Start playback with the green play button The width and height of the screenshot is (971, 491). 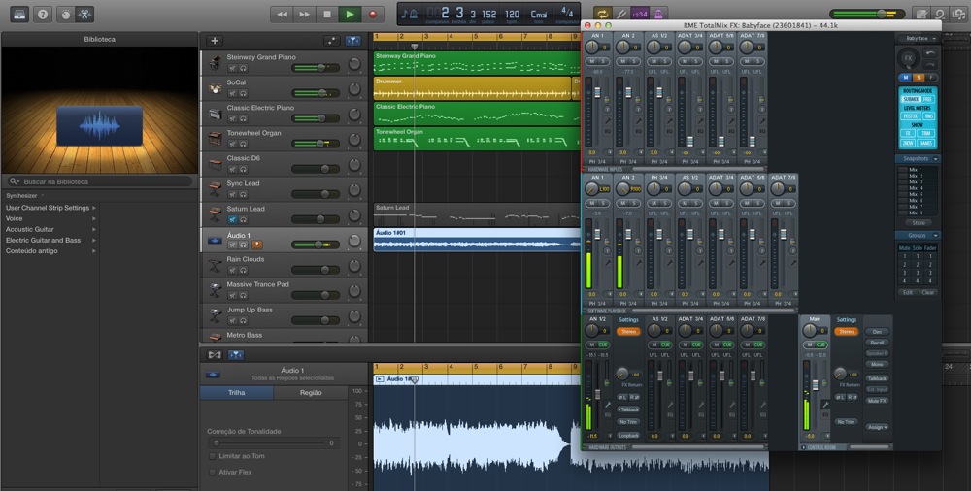pyautogui.click(x=350, y=15)
